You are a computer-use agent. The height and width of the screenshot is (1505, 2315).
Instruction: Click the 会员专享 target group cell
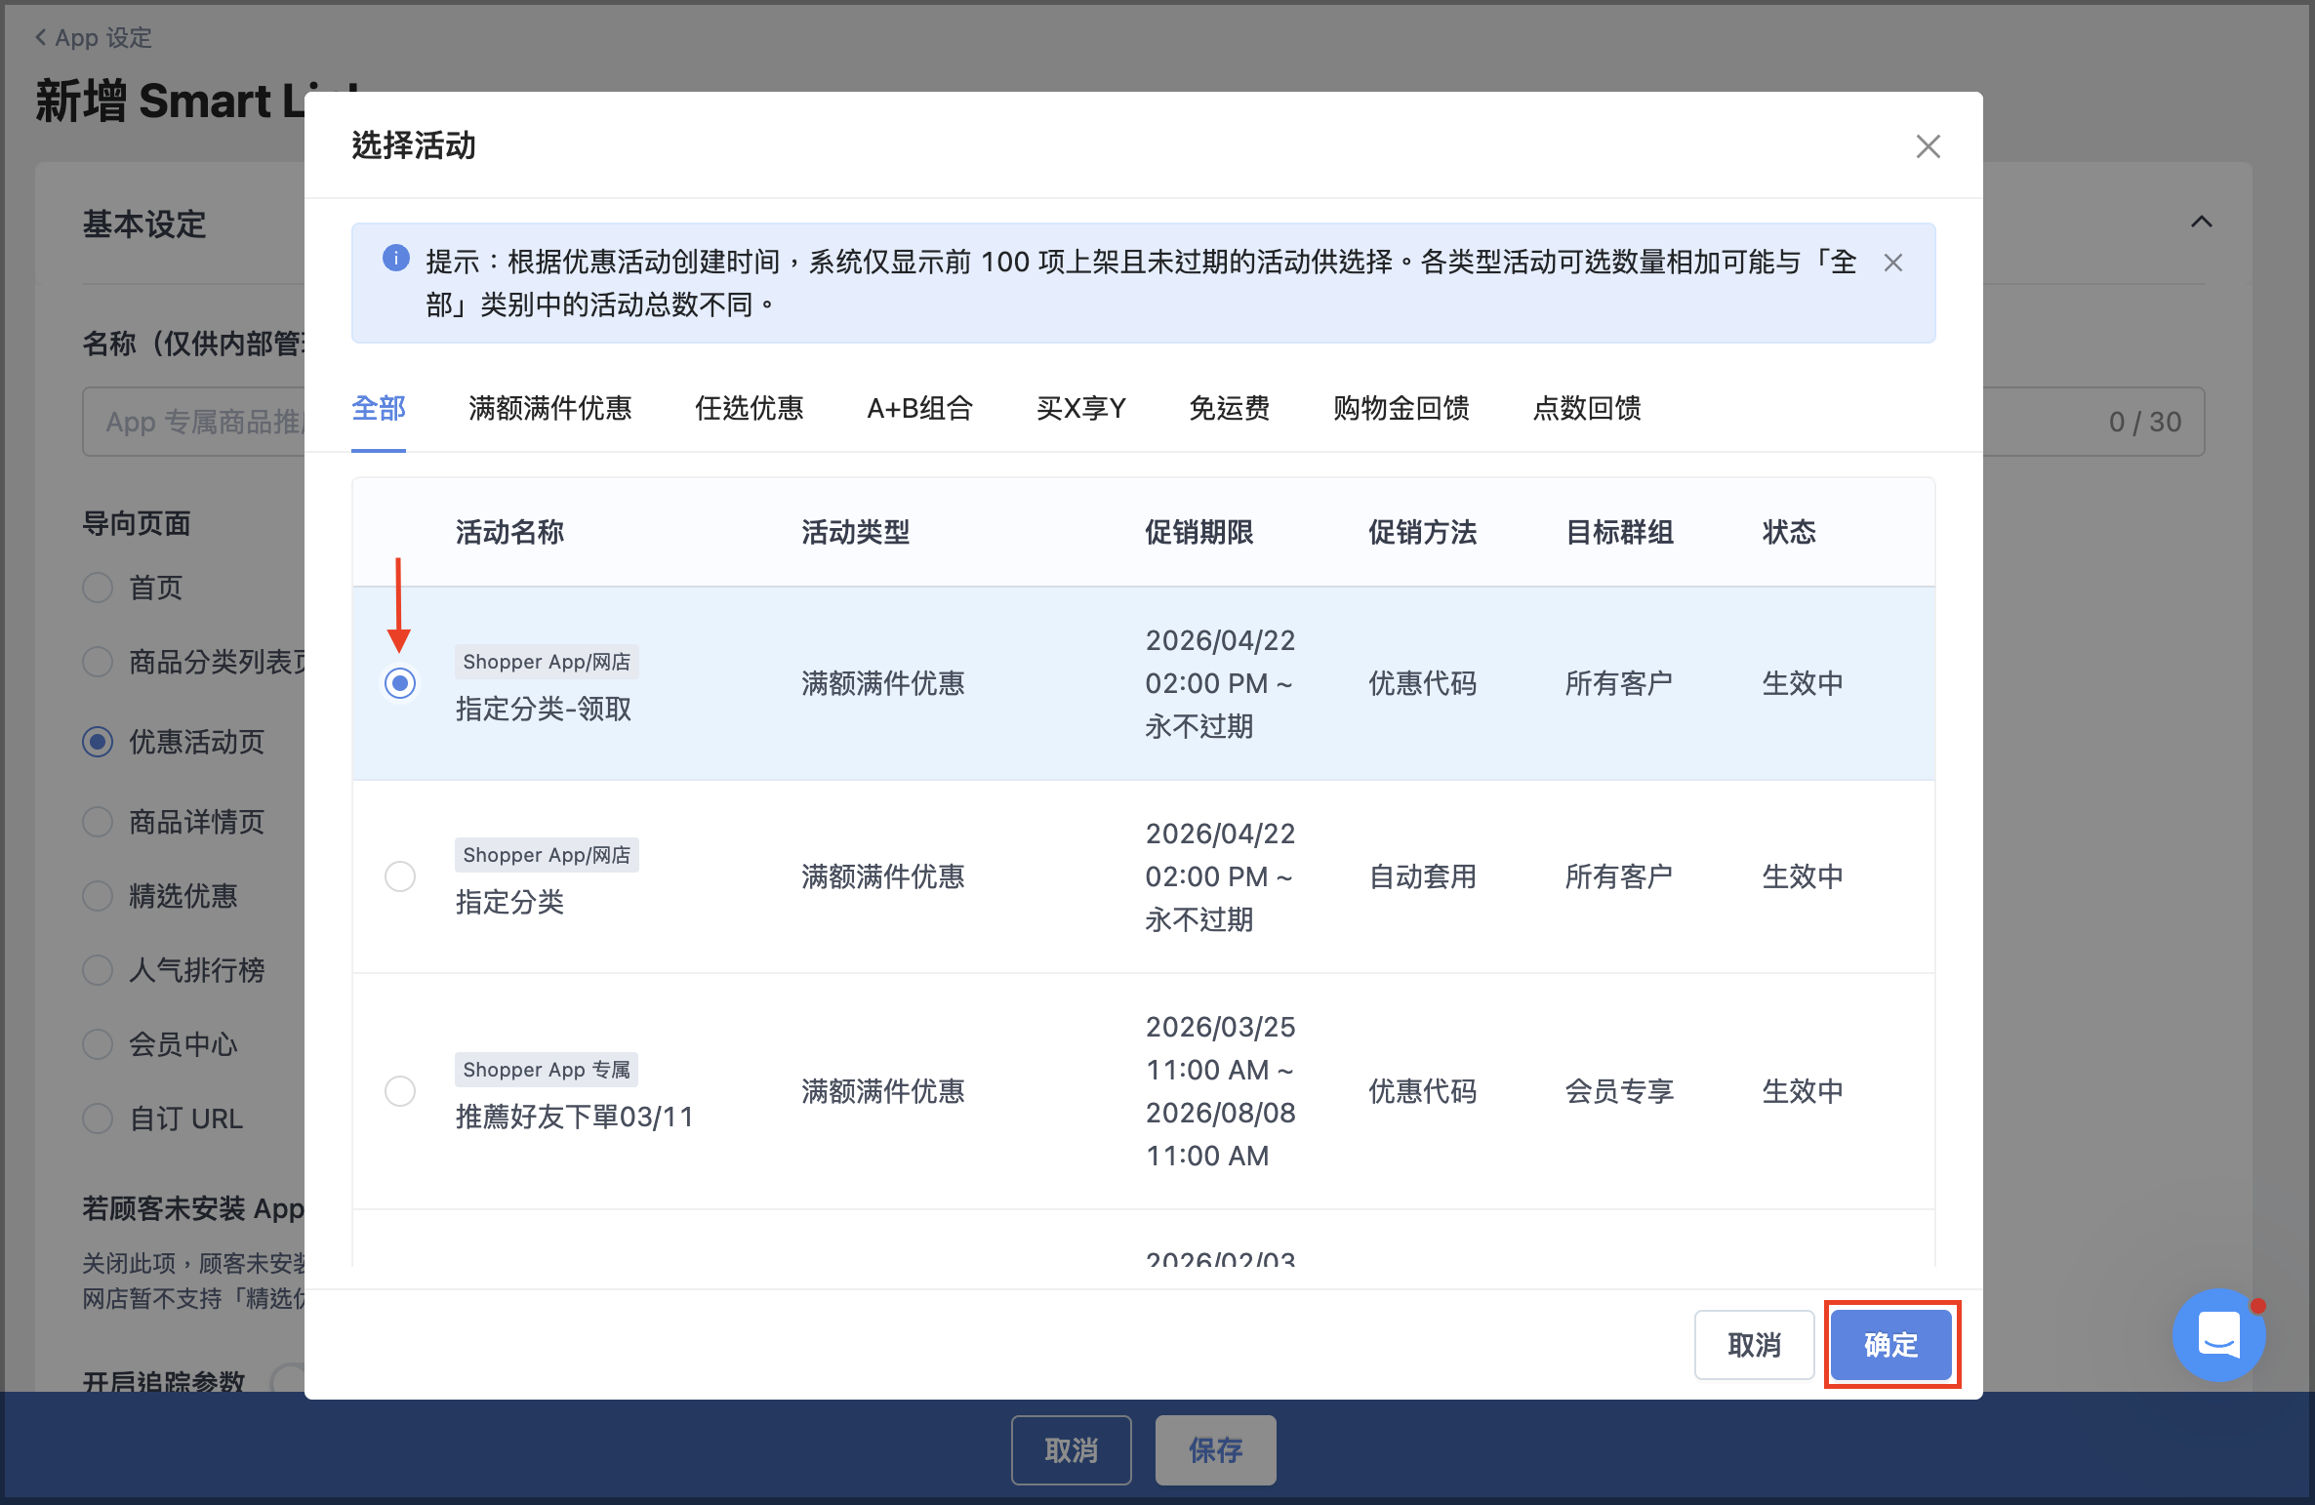point(1619,1090)
